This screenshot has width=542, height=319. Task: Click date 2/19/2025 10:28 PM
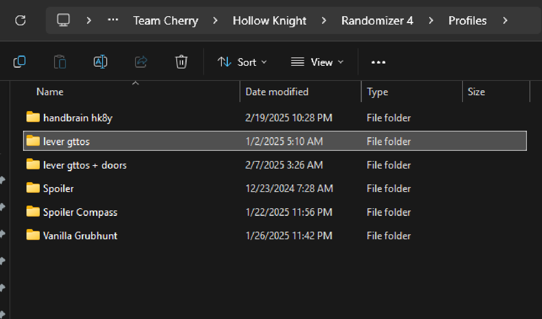289,118
